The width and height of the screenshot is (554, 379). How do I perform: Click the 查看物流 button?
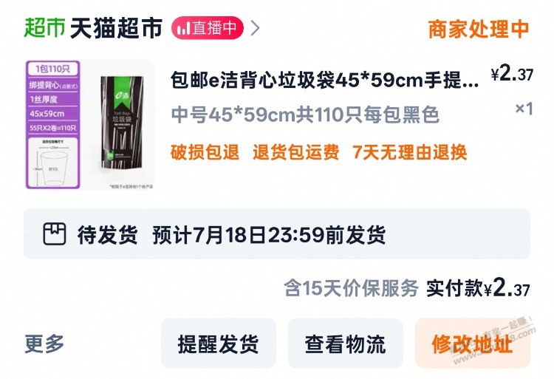coord(345,344)
